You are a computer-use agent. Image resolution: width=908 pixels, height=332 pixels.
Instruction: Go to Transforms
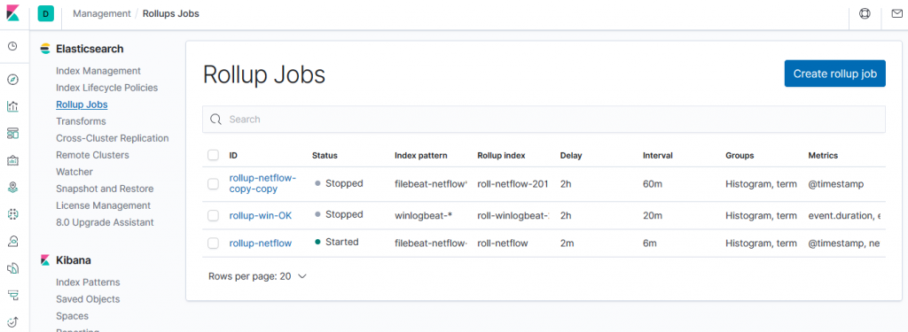(81, 121)
